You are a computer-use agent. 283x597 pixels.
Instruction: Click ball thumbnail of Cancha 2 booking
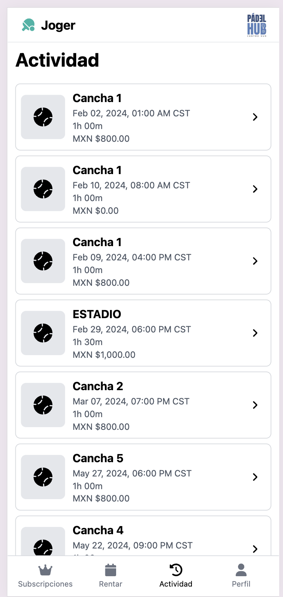click(x=43, y=405)
